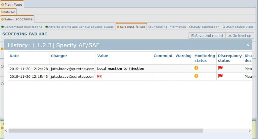
Task: Click the horizontal scrollbar's right arrow
Action: coord(249,130)
